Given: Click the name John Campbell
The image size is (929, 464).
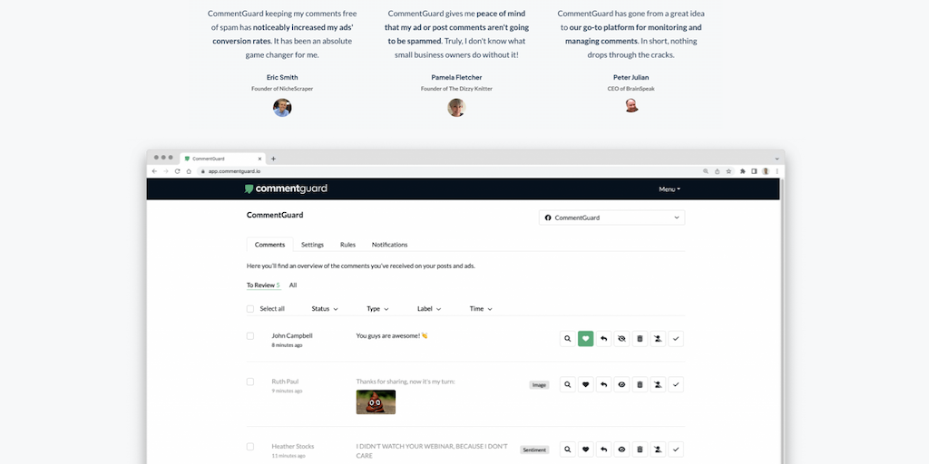Looking at the screenshot, I should click(292, 335).
